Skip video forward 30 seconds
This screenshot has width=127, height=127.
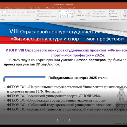pyautogui.click(x=70, y=120)
